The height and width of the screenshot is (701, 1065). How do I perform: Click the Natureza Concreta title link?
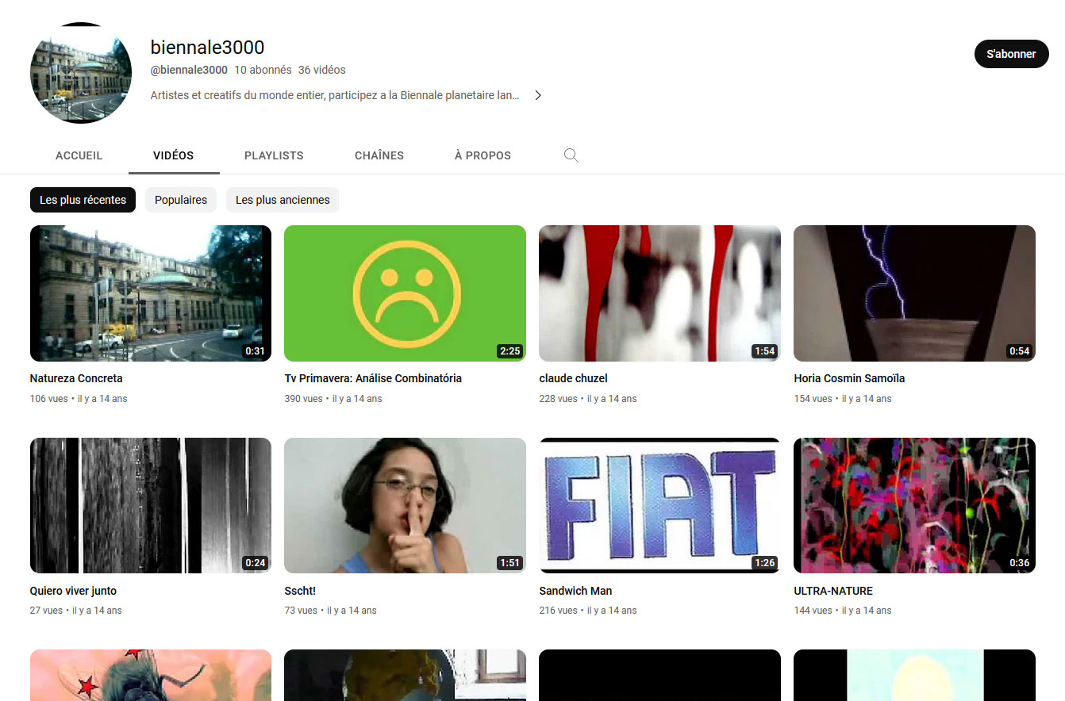click(76, 378)
